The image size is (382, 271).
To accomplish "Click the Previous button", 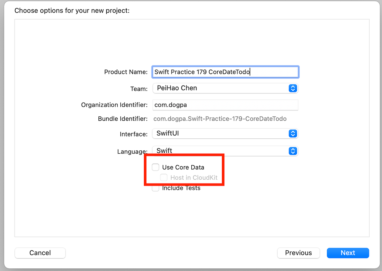I will 298,253.
